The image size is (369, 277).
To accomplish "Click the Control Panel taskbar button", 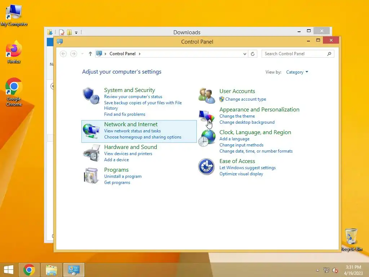I will tap(74, 270).
